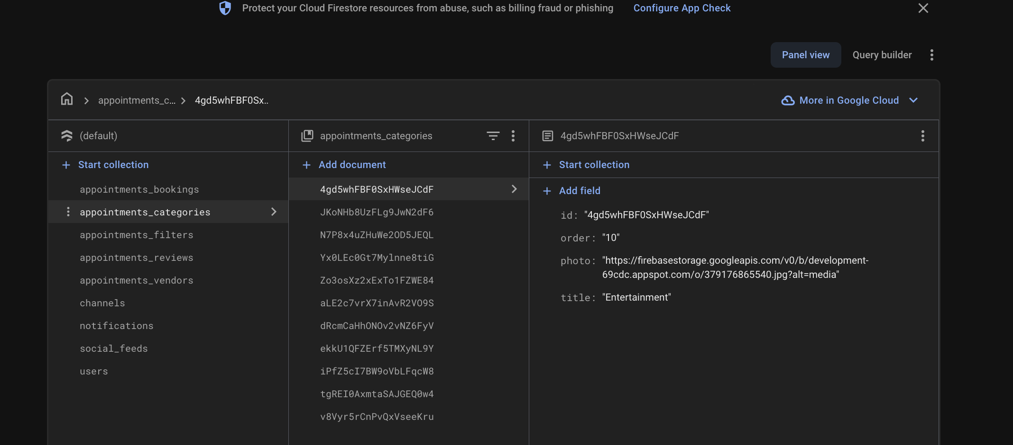Click the plus icon beside Add field
The height and width of the screenshot is (445, 1013).
tap(547, 191)
